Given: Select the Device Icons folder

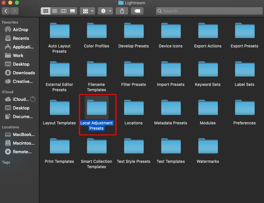Looking at the screenshot, I should (x=171, y=31).
